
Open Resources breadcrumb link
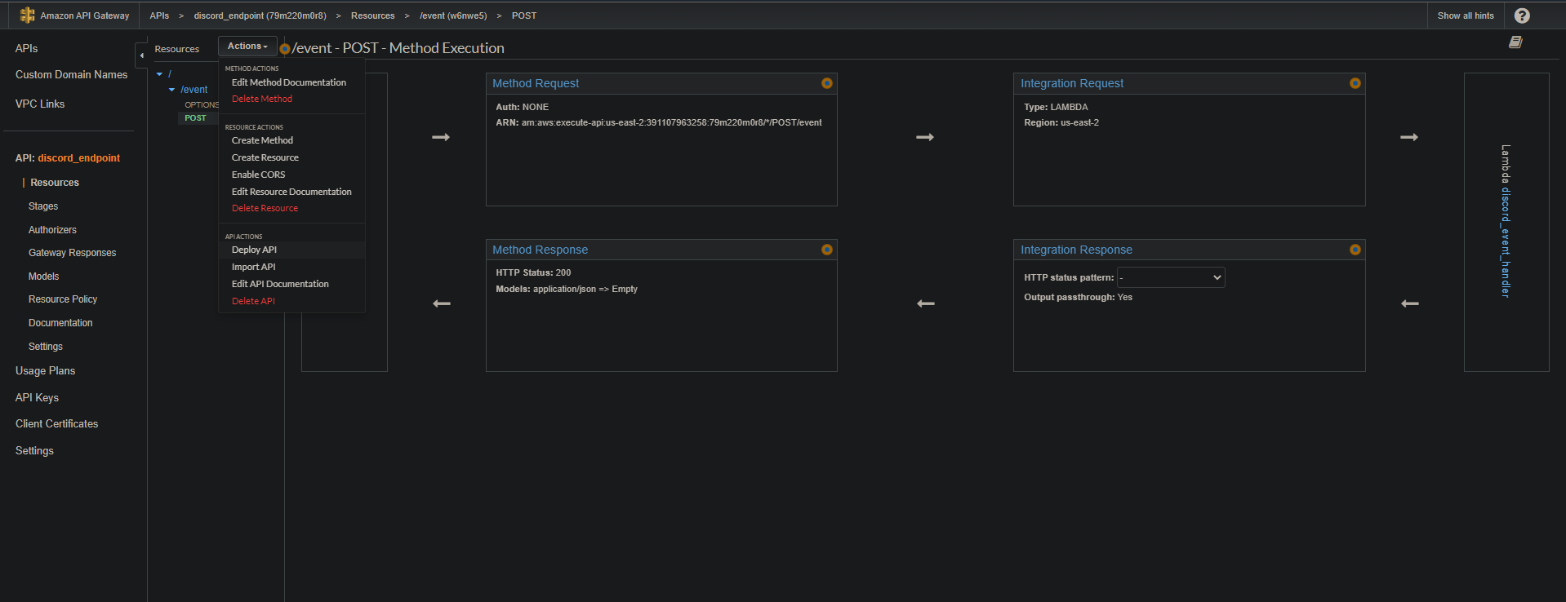tap(372, 15)
